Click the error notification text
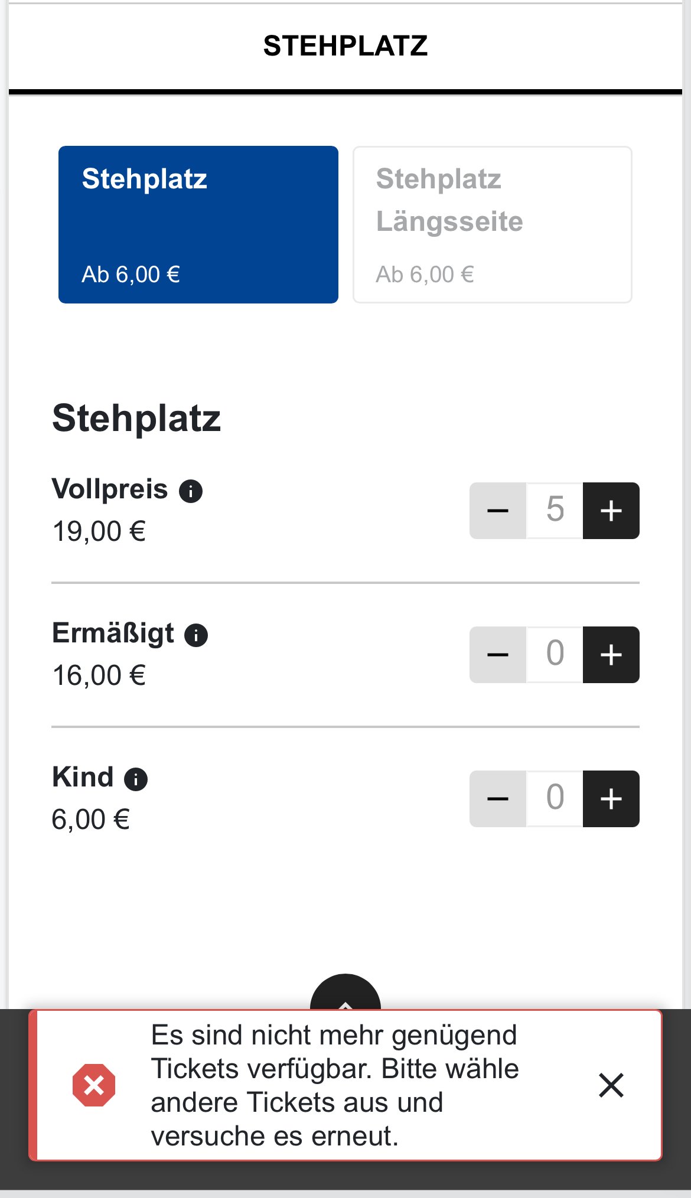This screenshot has width=691, height=1198. pyautogui.click(x=335, y=1085)
